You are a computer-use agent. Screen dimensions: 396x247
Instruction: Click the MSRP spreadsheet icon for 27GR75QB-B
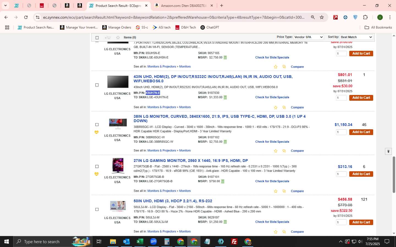click(x=223, y=181)
